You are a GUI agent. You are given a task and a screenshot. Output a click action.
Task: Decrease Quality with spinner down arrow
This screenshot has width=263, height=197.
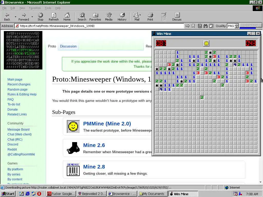pos(237,27)
